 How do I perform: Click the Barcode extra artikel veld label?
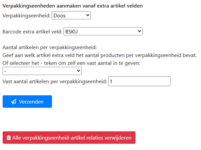[x=32, y=32]
